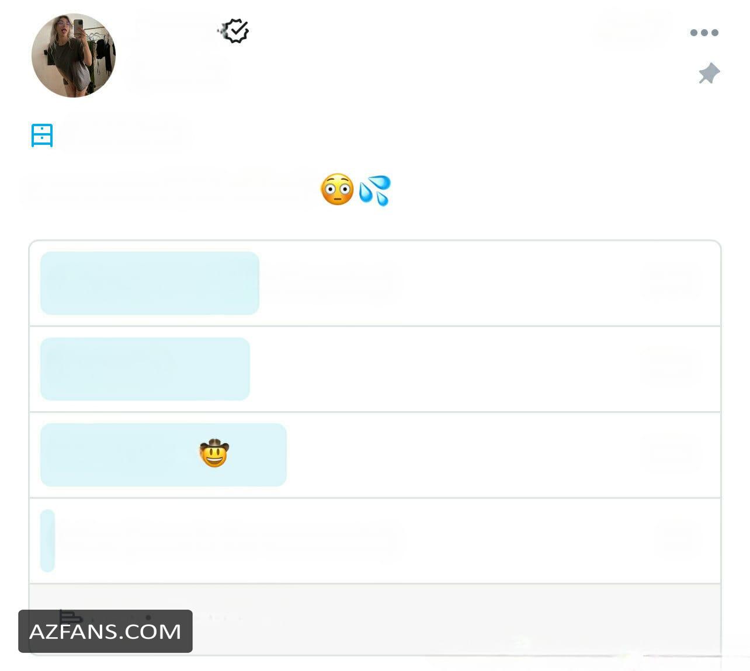Click the verified checkmark badge
Image resolution: width=750 pixels, height=671 pixels.
[x=236, y=31]
